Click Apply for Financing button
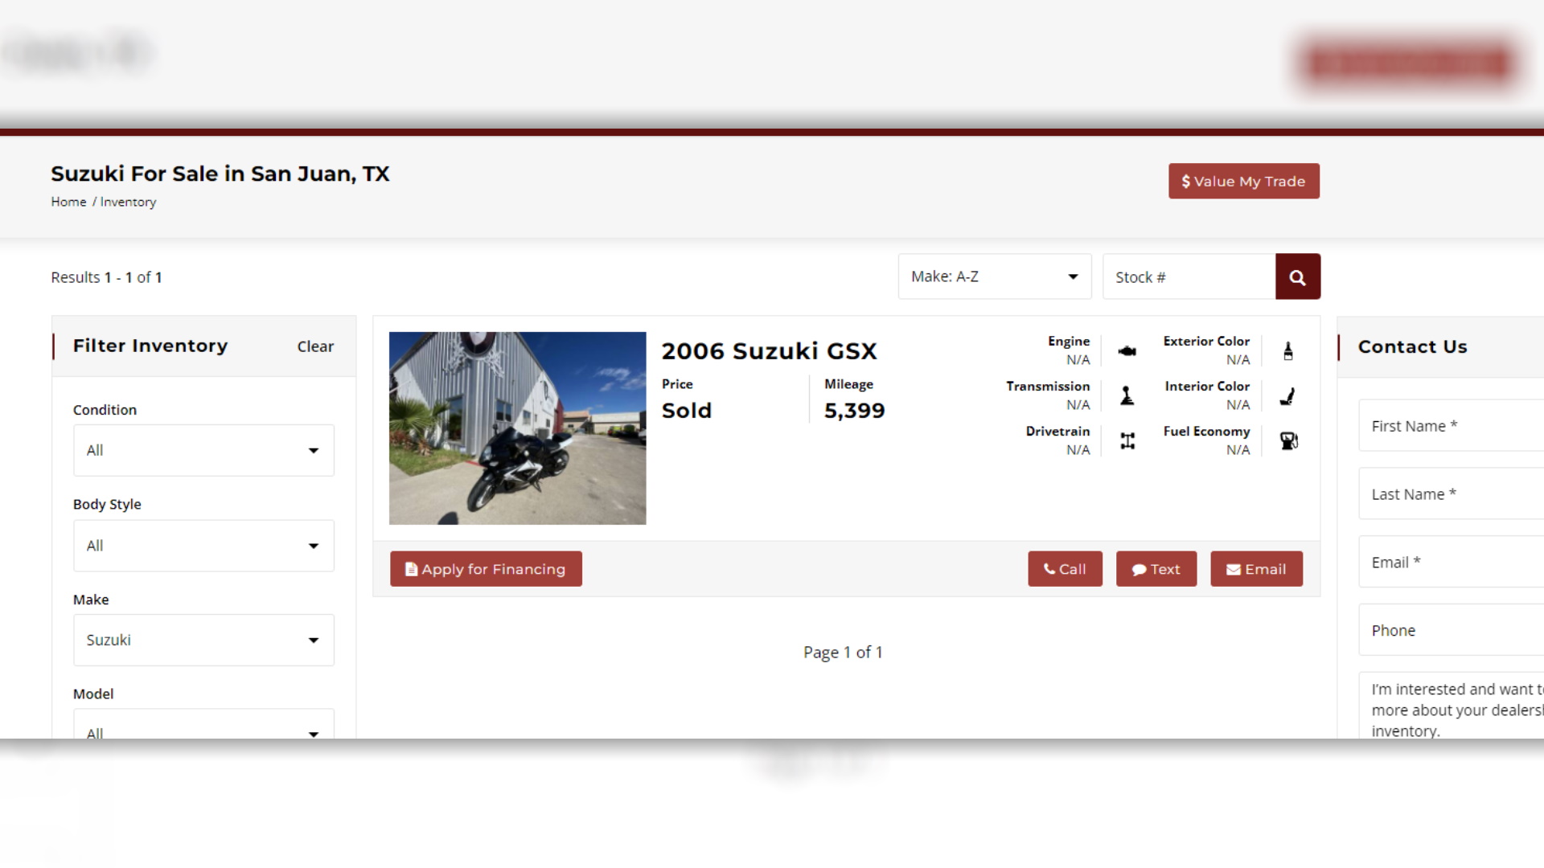Screen dimensions: 1544x868 click(486, 569)
